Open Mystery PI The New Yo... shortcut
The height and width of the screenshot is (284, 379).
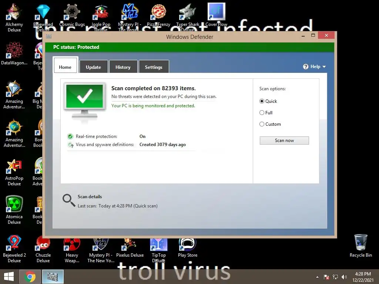[x=101, y=250]
